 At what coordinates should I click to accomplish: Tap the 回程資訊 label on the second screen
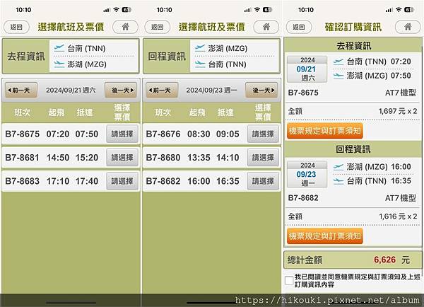(x=167, y=57)
